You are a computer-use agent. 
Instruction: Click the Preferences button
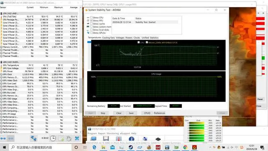tap(159, 113)
